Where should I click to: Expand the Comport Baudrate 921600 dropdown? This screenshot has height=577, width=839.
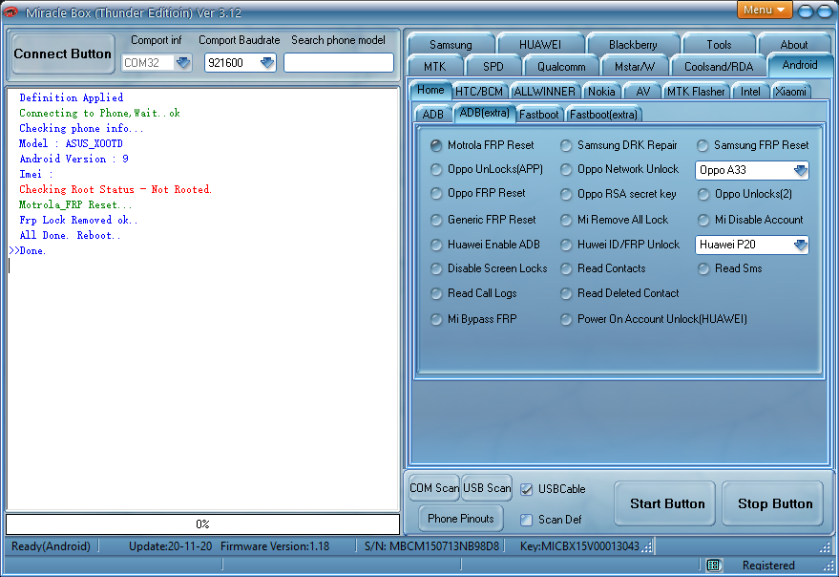(x=266, y=63)
